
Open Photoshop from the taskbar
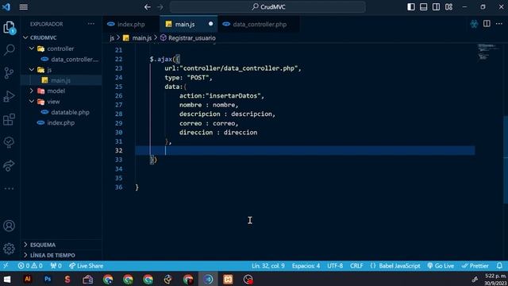48,279
